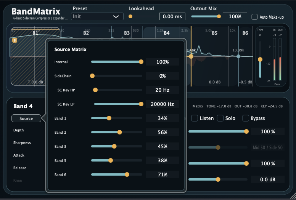Click the 0.0 dB label on band B5

pyautogui.click(x=215, y=82)
